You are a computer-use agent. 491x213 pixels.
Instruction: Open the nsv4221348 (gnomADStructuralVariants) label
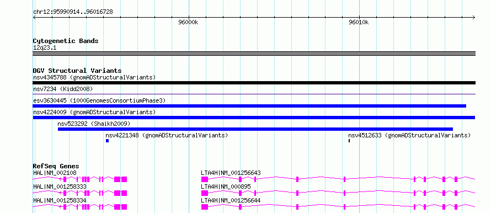point(167,135)
